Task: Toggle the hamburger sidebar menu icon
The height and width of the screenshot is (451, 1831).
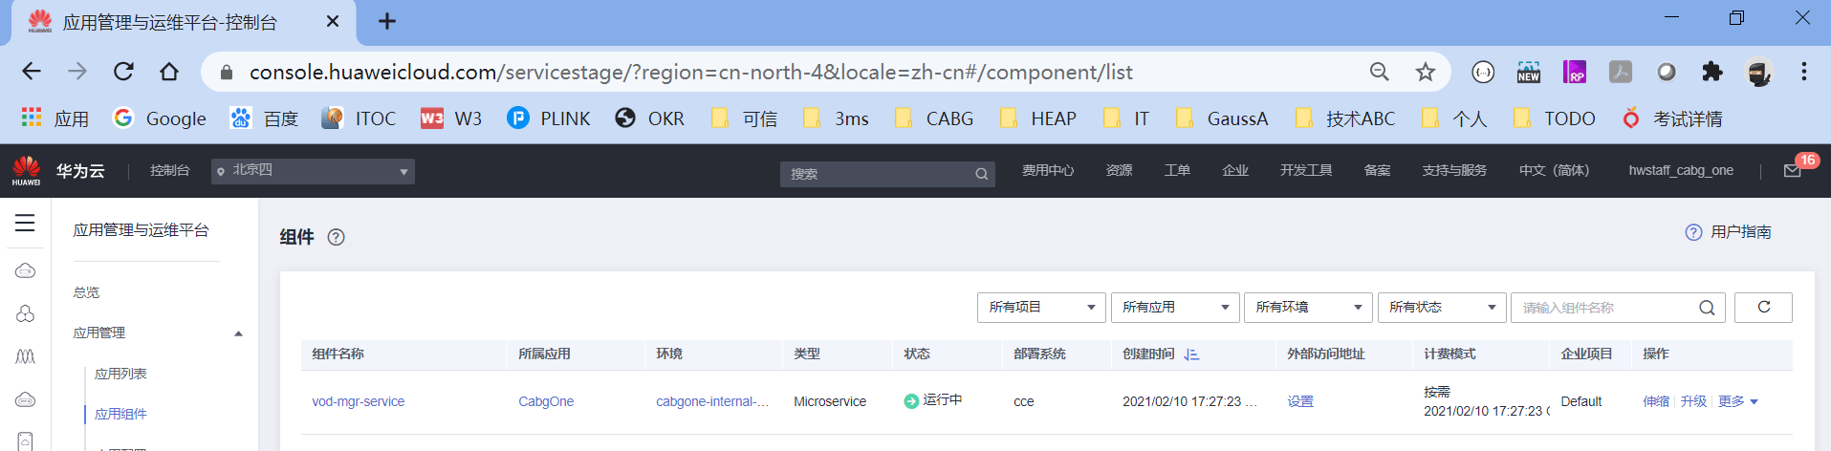Action: click(x=25, y=223)
